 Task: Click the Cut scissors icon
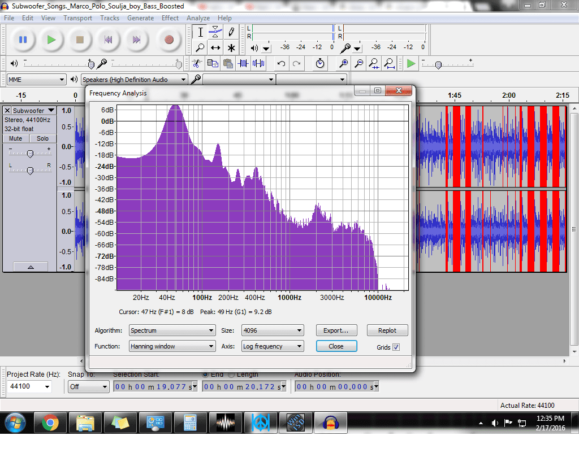(197, 63)
